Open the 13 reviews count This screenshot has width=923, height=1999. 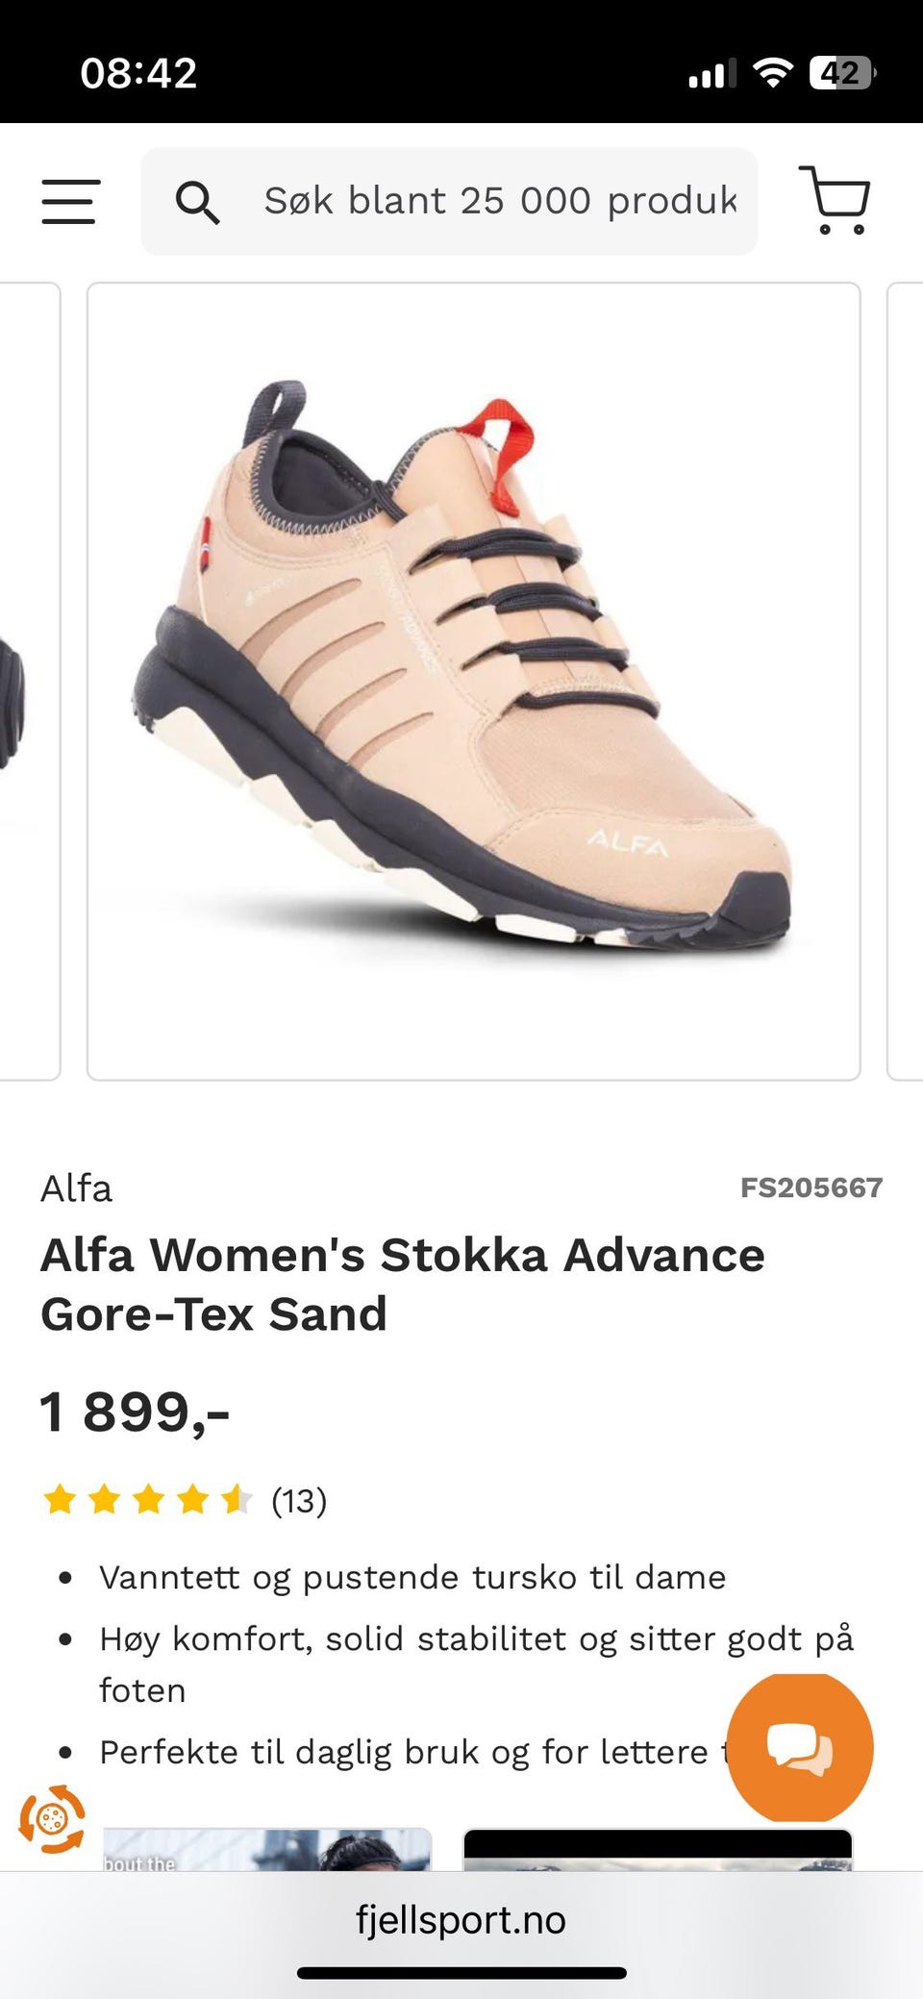[x=299, y=1500]
